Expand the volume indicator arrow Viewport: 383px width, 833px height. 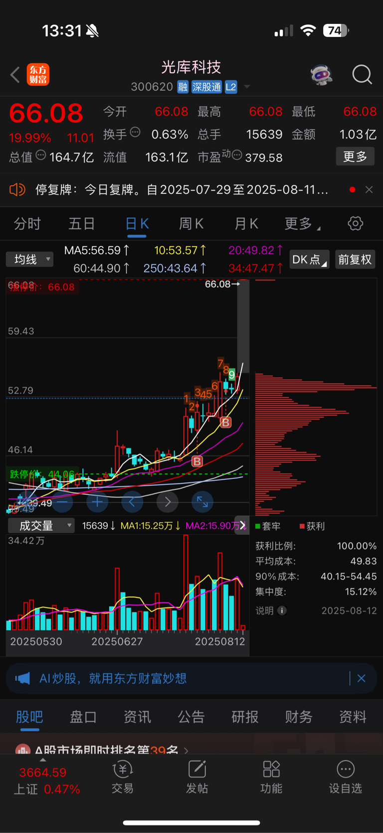[x=242, y=525]
